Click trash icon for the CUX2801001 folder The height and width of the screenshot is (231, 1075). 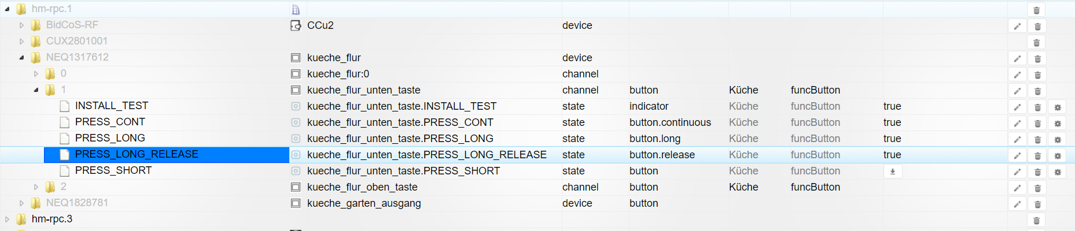click(1037, 43)
